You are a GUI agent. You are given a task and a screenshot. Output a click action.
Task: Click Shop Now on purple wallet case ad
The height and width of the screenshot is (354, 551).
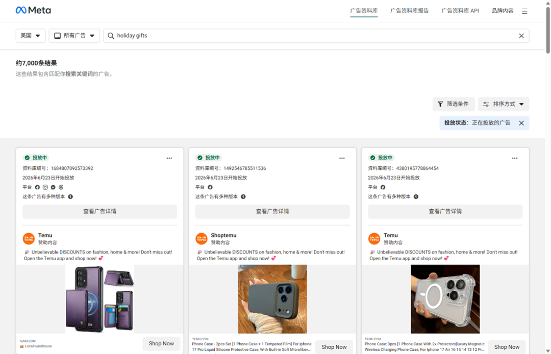pos(161,343)
